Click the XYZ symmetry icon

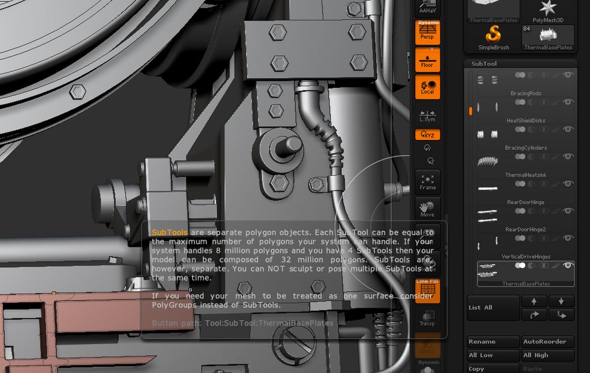point(426,134)
